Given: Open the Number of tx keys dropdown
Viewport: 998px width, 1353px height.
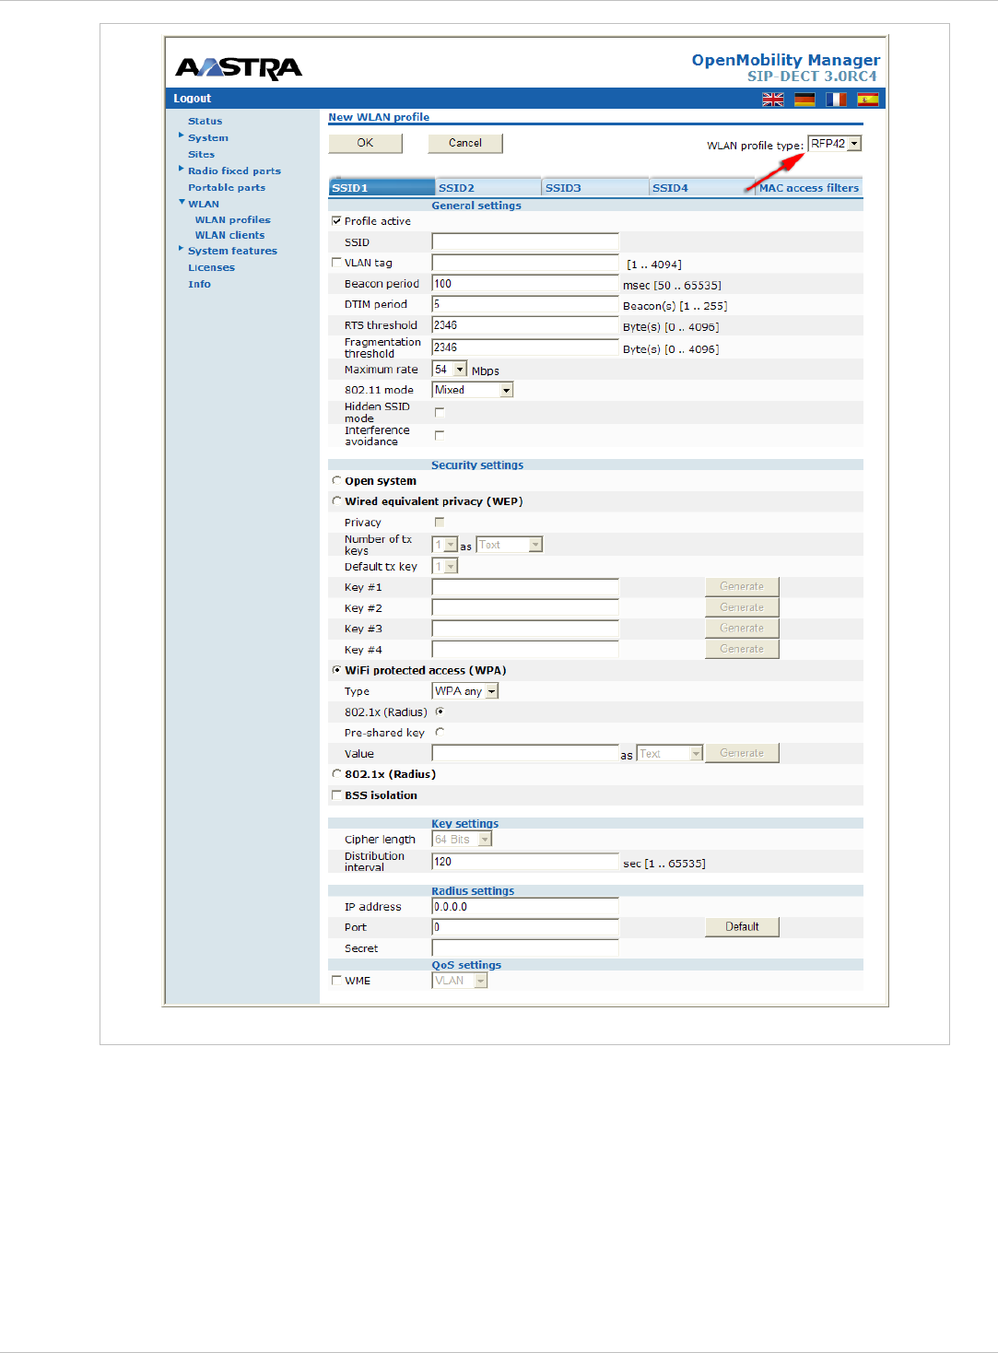Looking at the screenshot, I should click(x=445, y=545).
